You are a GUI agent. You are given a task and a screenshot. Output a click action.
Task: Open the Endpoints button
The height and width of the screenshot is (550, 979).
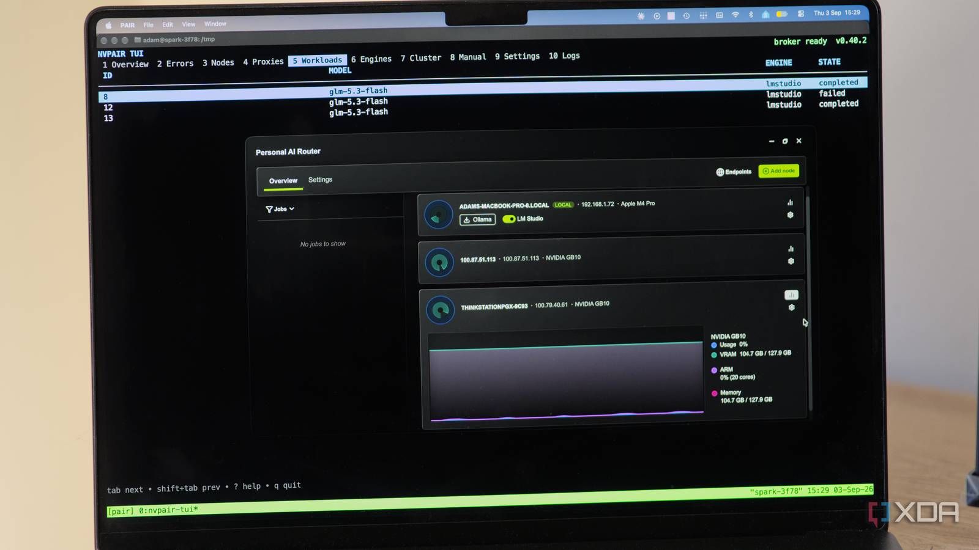pos(734,172)
